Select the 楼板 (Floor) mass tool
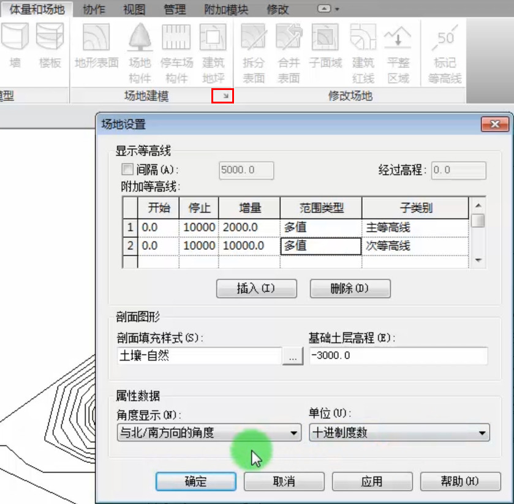The image size is (514, 504). point(50,46)
